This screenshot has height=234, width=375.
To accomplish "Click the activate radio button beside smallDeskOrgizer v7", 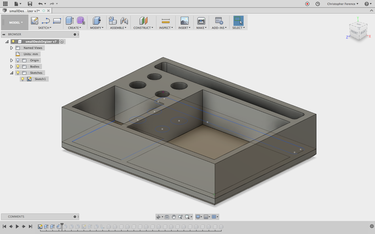I will [62, 42].
